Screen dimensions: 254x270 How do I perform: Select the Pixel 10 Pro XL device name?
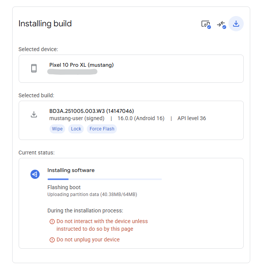coord(81,65)
